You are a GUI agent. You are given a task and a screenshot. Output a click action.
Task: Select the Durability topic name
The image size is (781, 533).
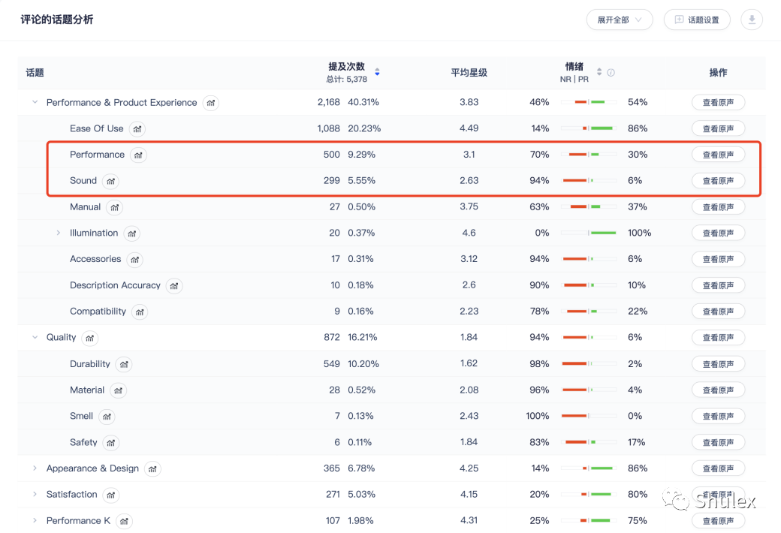[89, 363]
